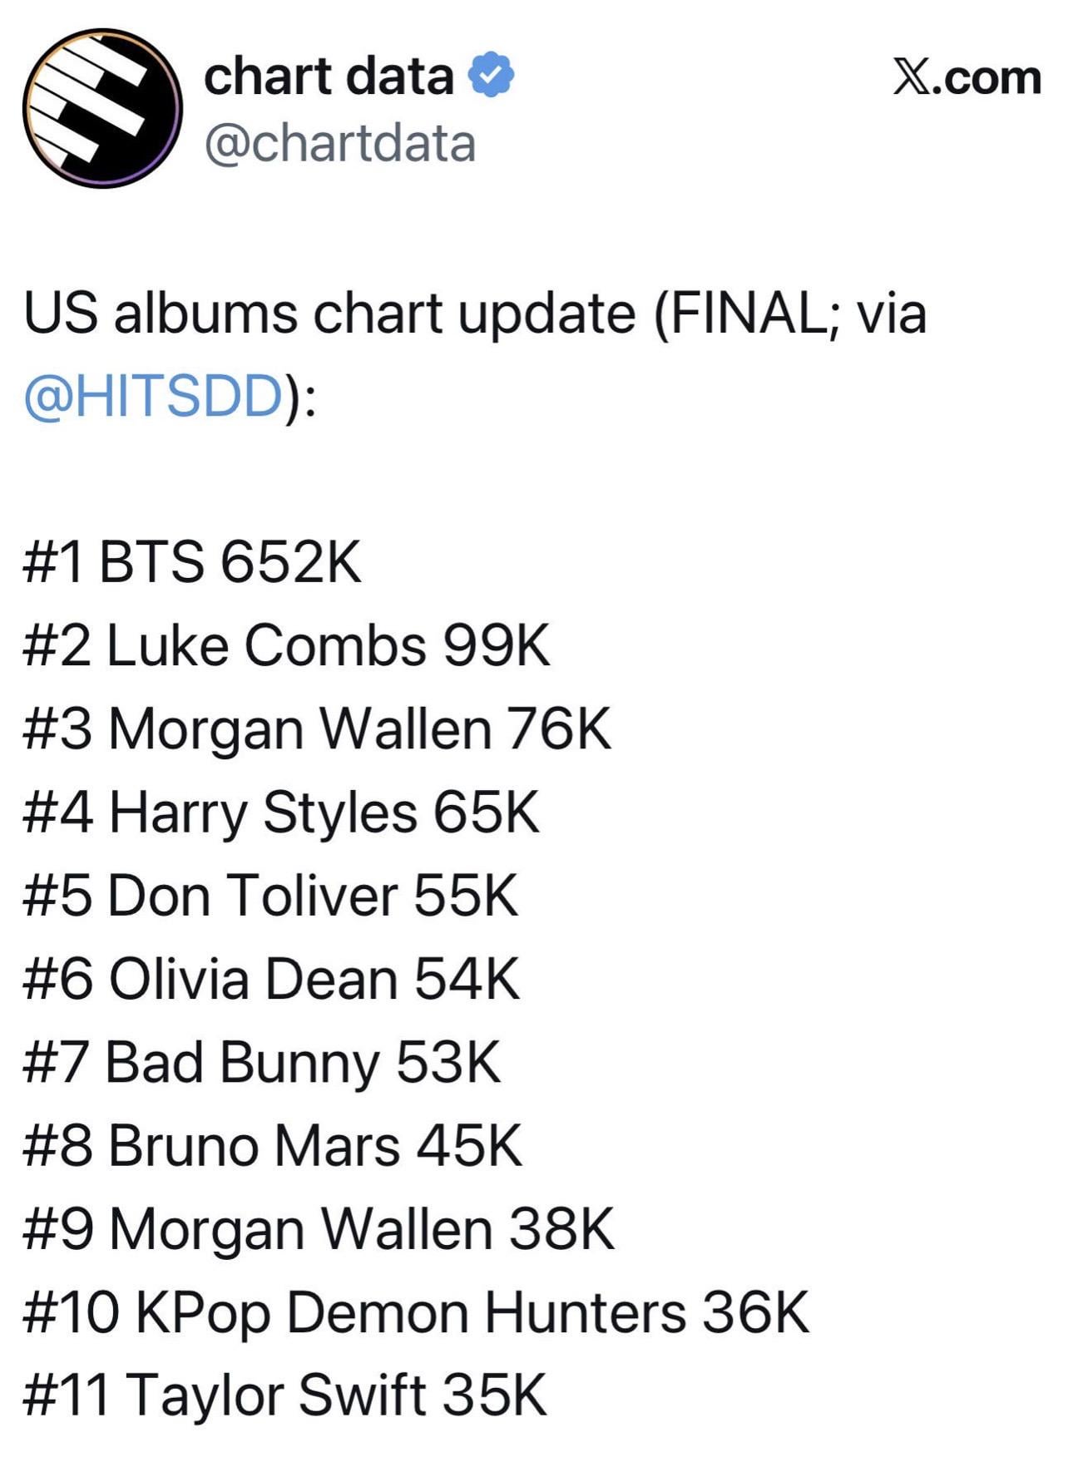Select the #9 Morgan Wallen 38K line
The image size is (1073, 1462).
319,1228
